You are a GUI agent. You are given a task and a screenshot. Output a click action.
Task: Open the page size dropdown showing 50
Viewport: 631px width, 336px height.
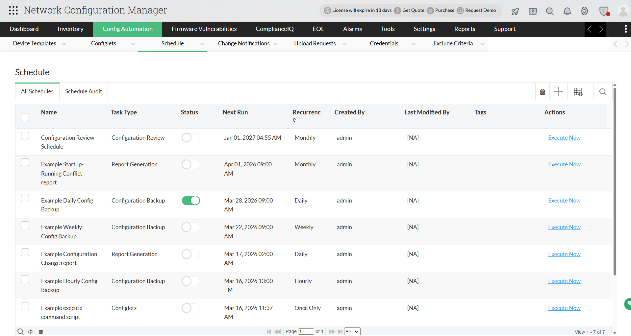tap(352, 331)
